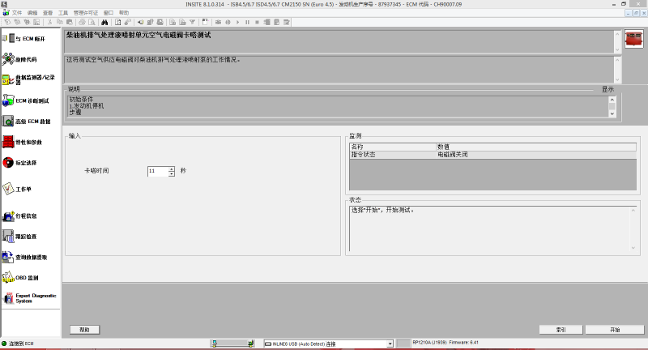Screen dimensions: 648x350
Task: Click the binoculars find icon in the toolbar
Action: coord(104,22)
